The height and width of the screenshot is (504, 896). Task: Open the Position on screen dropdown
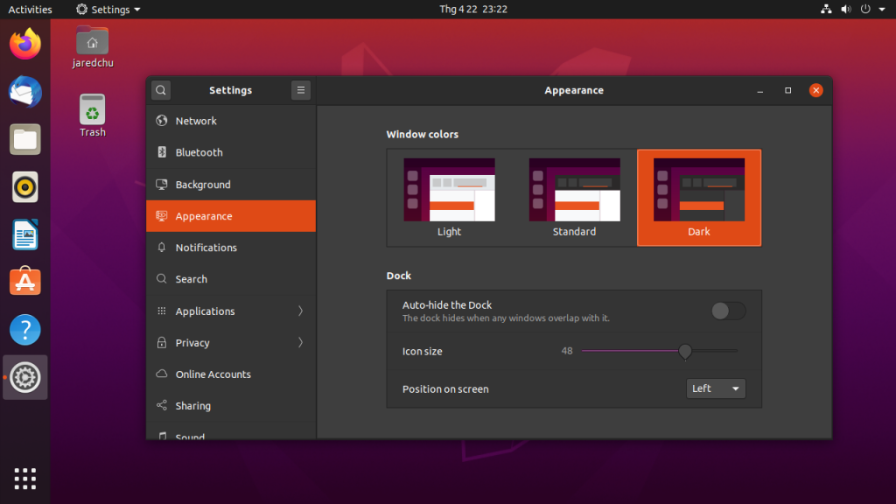click(715, 388)
